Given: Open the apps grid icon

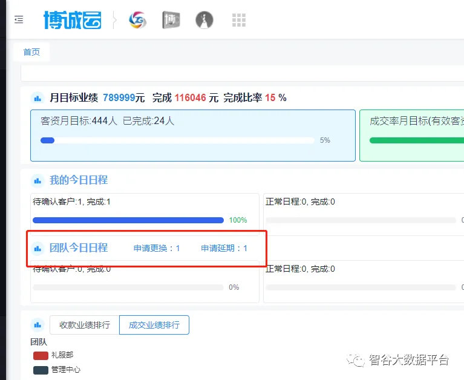Looking at the screenshot, I should [239, 20].
